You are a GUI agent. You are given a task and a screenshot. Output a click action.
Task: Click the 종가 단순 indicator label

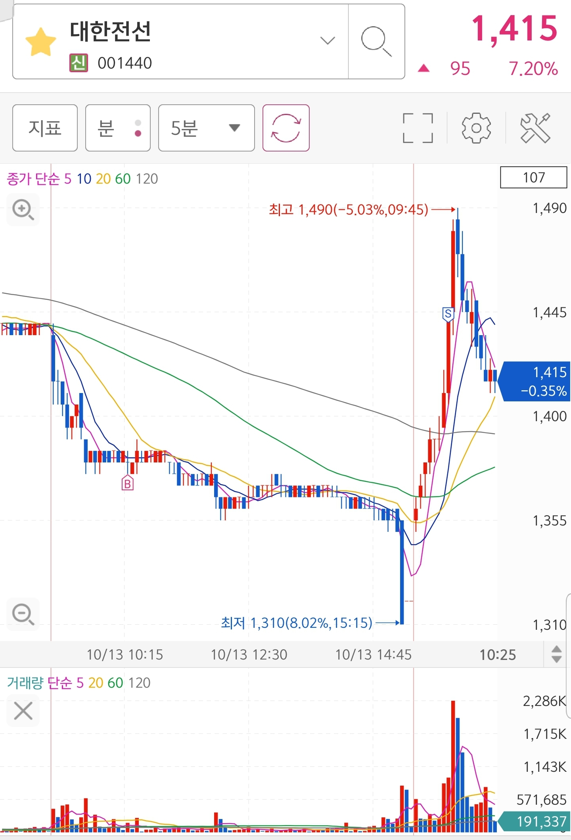[33, 179]
